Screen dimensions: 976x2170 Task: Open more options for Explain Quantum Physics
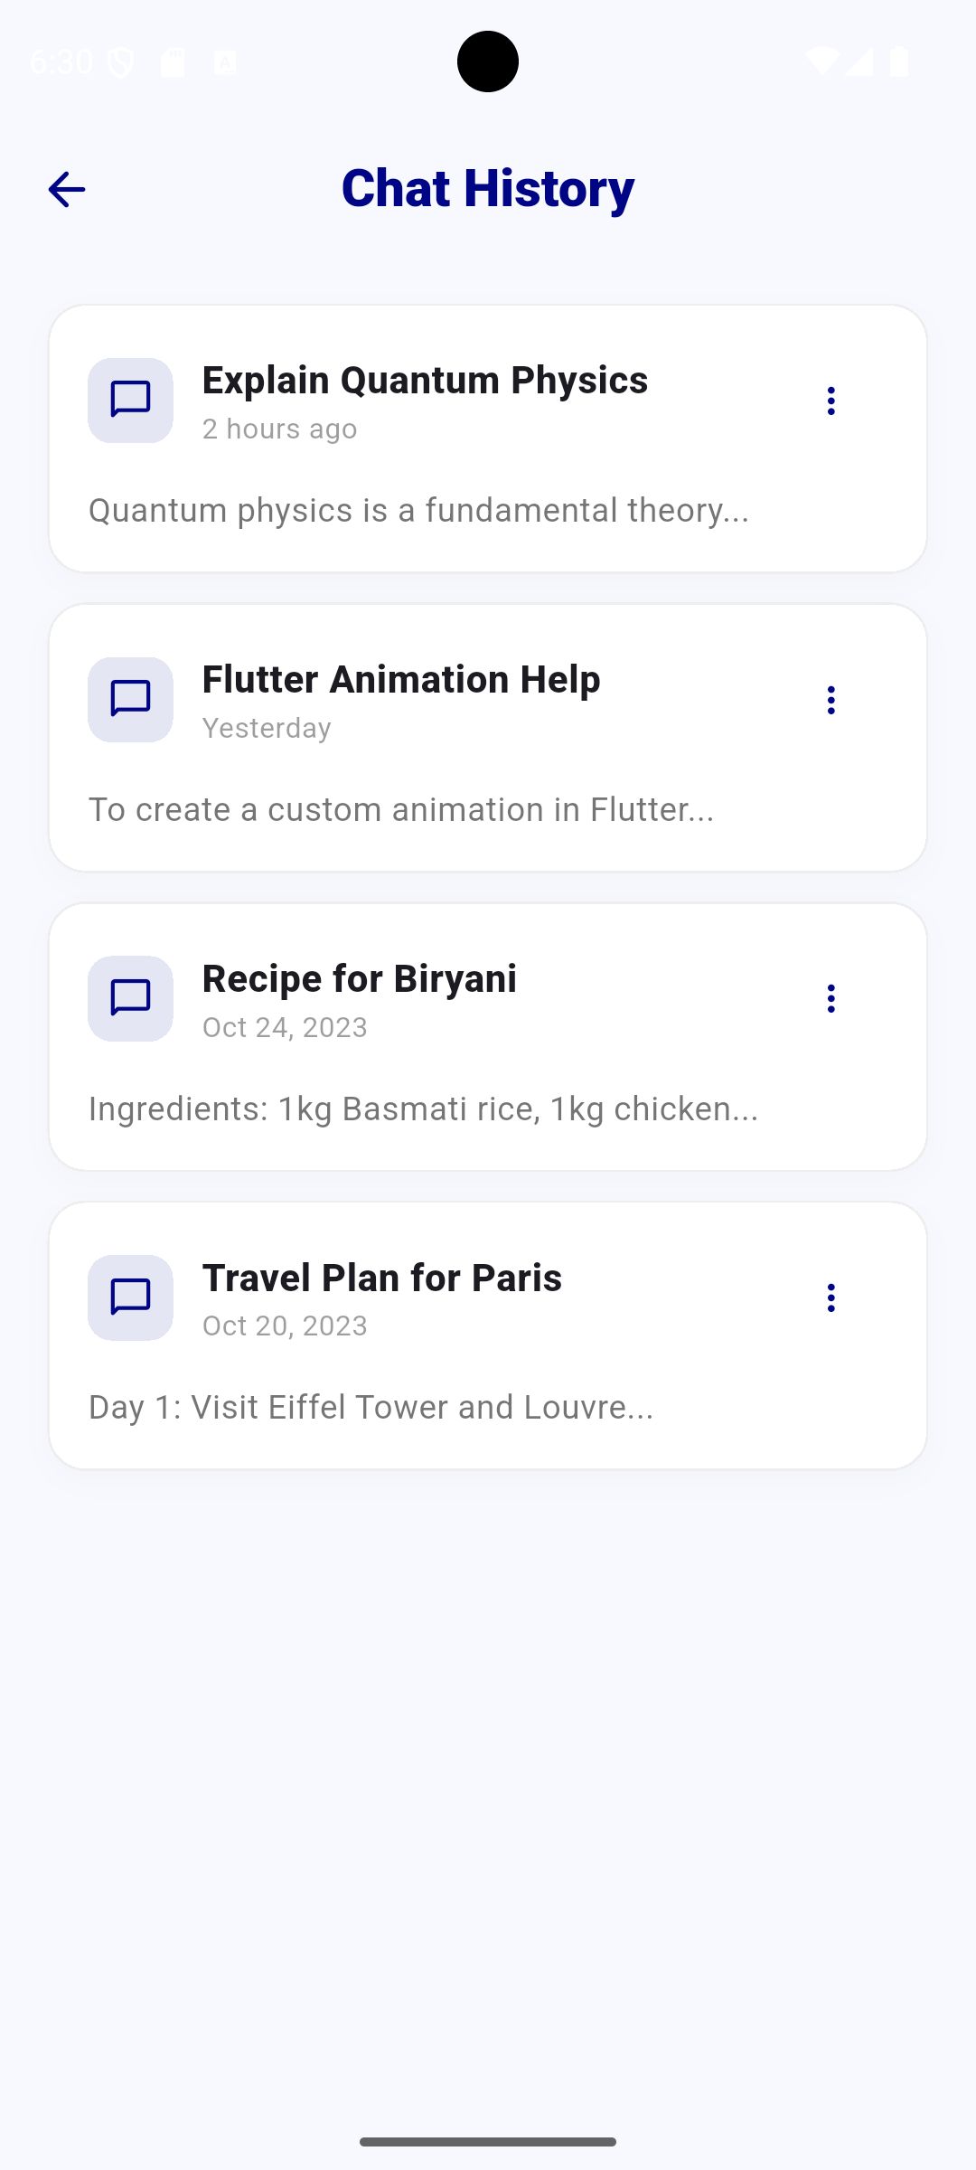pos(831,401)
